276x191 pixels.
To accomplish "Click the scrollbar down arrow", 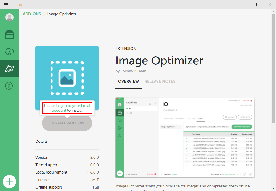I will (274, 189).
